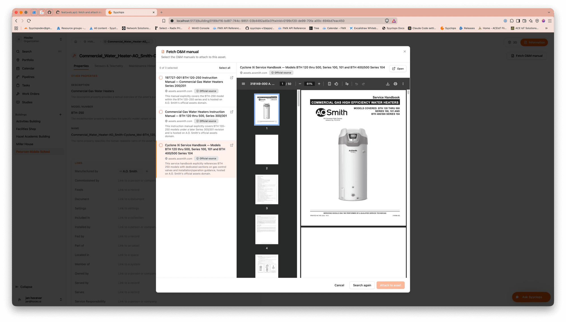Show hidden bookmarks overflow chevron
The image size is (566, 322).
click(x=546, y=28)
